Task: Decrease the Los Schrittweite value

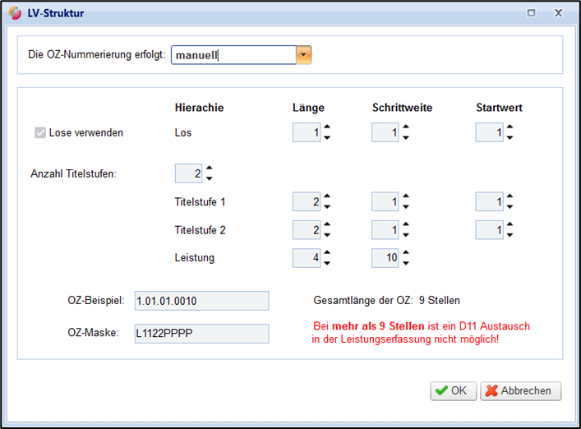Action: (406, 137)
